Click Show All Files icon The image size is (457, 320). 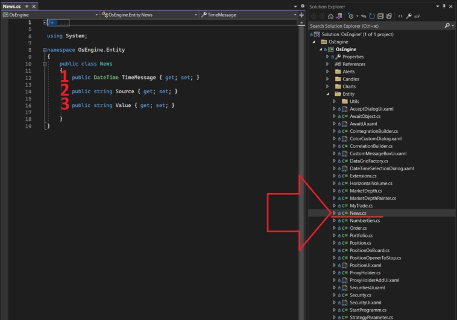click(x=389, y=16)
